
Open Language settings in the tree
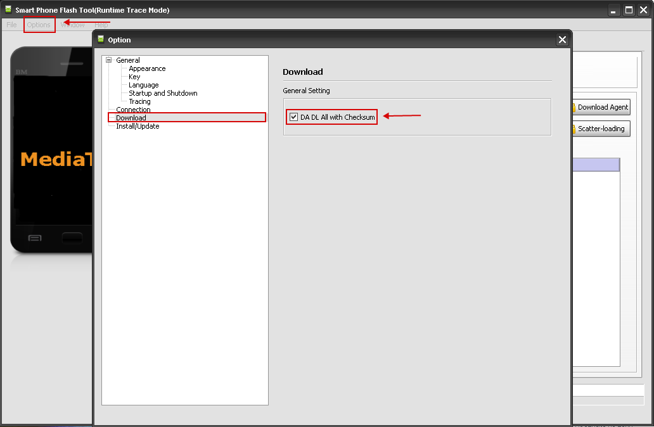pos(143,85)
